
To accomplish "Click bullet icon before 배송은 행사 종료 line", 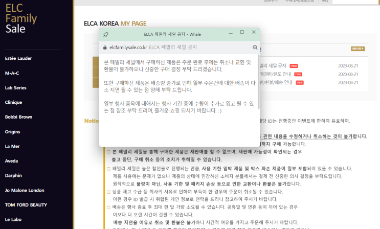I will pyautogui.click(x=108, y=208).
